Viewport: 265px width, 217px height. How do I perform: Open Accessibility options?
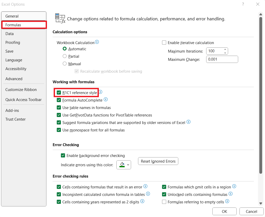24,69
